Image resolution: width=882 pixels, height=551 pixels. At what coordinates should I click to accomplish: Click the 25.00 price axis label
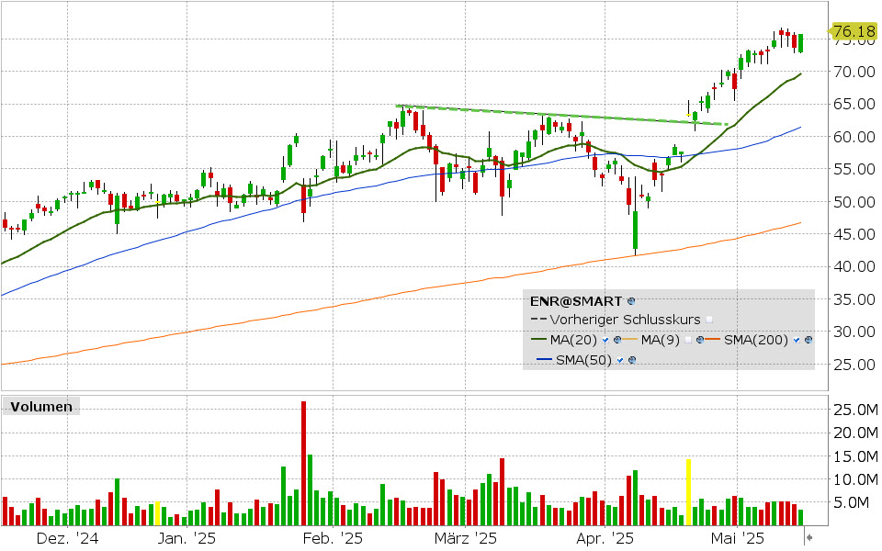(855, 365)
